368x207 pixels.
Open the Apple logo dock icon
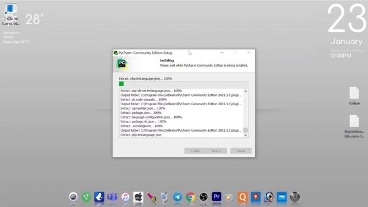pyautogui.click(x=138, y=197)
